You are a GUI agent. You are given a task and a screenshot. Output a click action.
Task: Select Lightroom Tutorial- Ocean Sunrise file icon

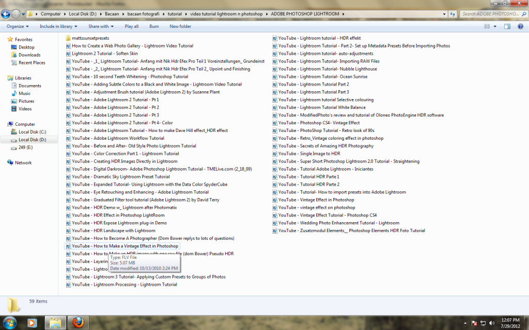point(275,77)
